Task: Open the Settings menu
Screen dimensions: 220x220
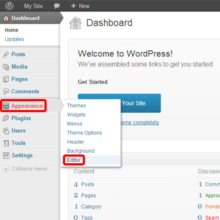Action: [x=22, y=155]
